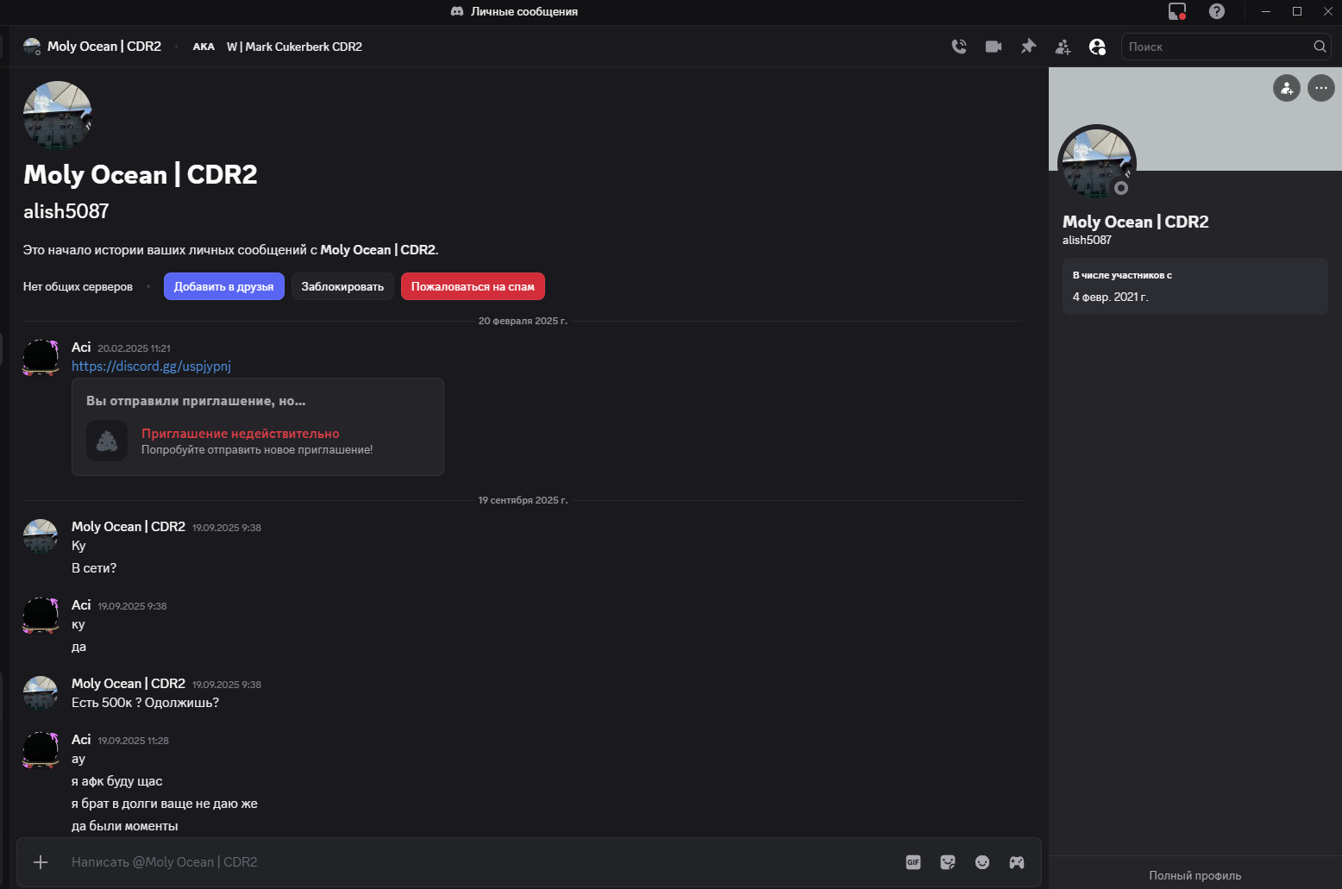Open the GIF picker

[x=913, y=862]
